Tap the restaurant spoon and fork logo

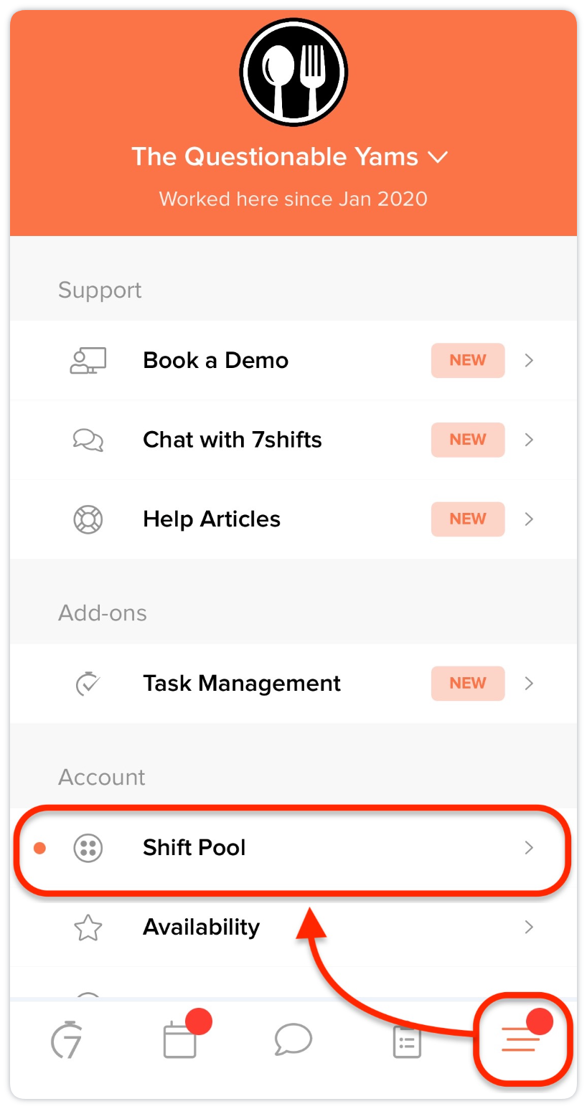pyautogui.click(x=293, y=72)
